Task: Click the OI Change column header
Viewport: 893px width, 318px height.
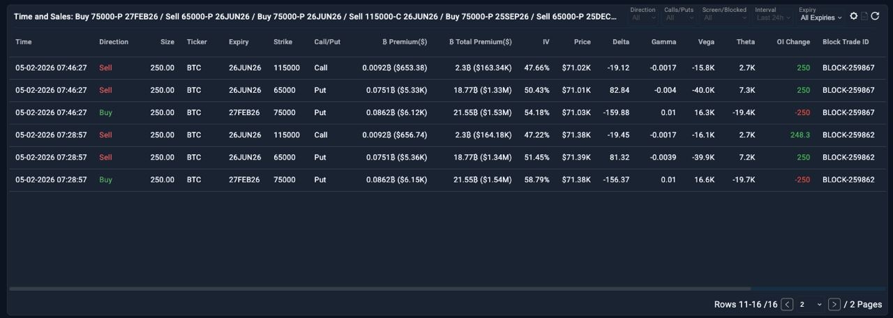Action: tap(793, 42)
